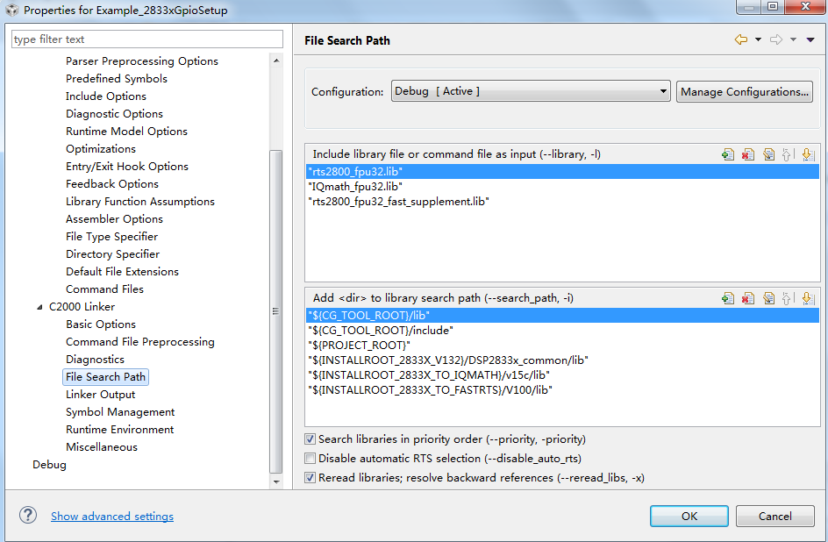Confirm with the OK button
Screen dimensions: 828x542
[689, 517]
